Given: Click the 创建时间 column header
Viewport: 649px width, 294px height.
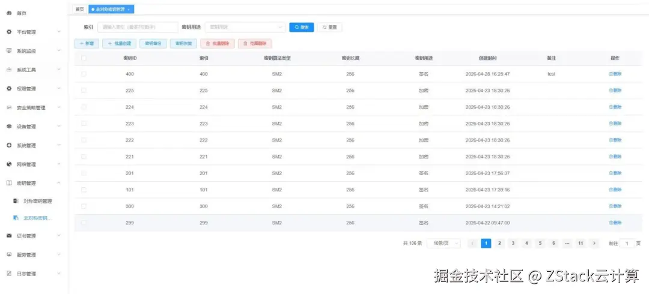Looking at the screenshot, I should (487, 58).
